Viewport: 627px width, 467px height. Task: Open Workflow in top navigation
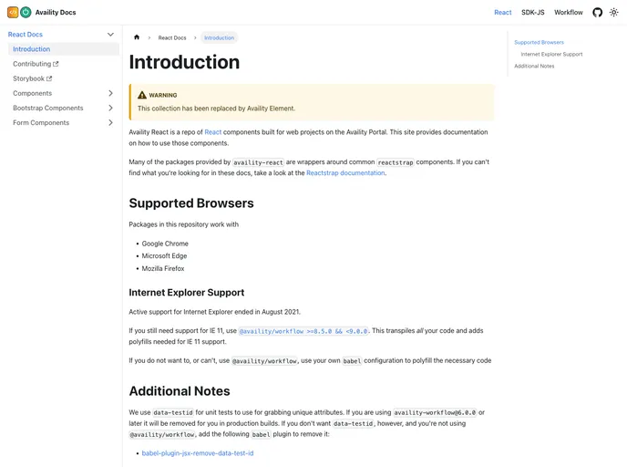tap(569, 13)
